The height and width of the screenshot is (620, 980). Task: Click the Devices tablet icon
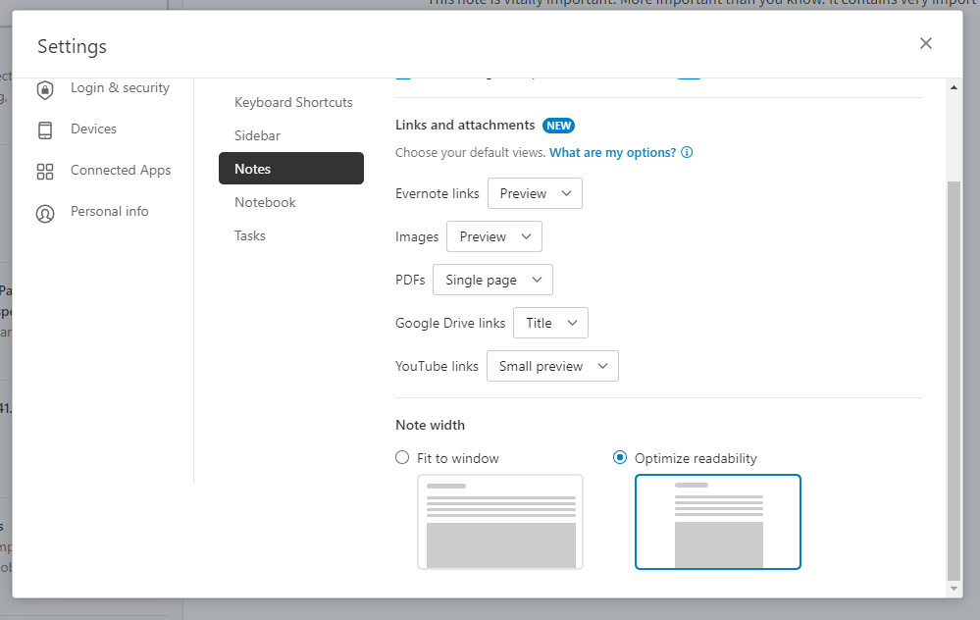45,130
